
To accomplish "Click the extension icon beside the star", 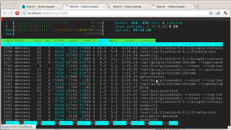I will point(218,13).
